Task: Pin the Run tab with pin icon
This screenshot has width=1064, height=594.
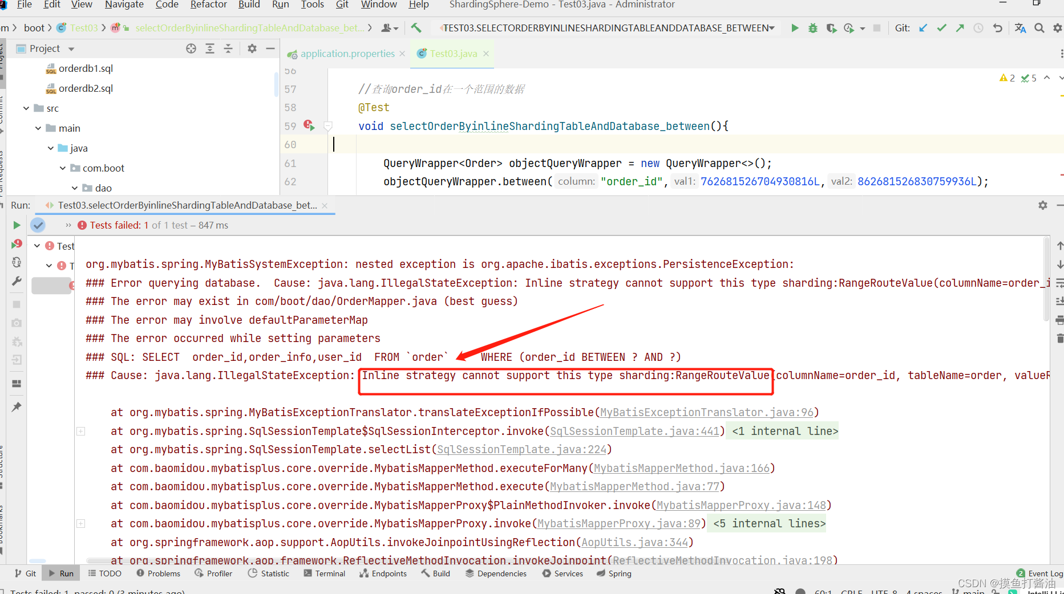Action: pyautogui.click(x=17, y=407)
